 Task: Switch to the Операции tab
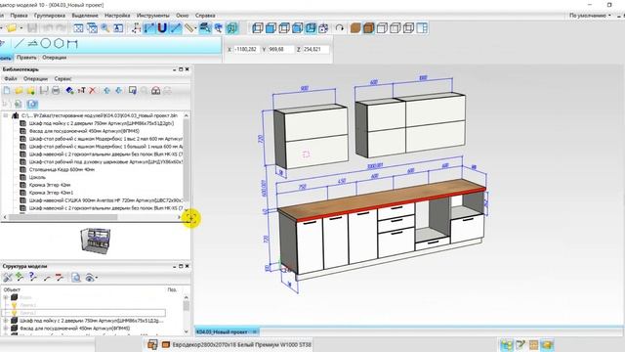(55, 58)
